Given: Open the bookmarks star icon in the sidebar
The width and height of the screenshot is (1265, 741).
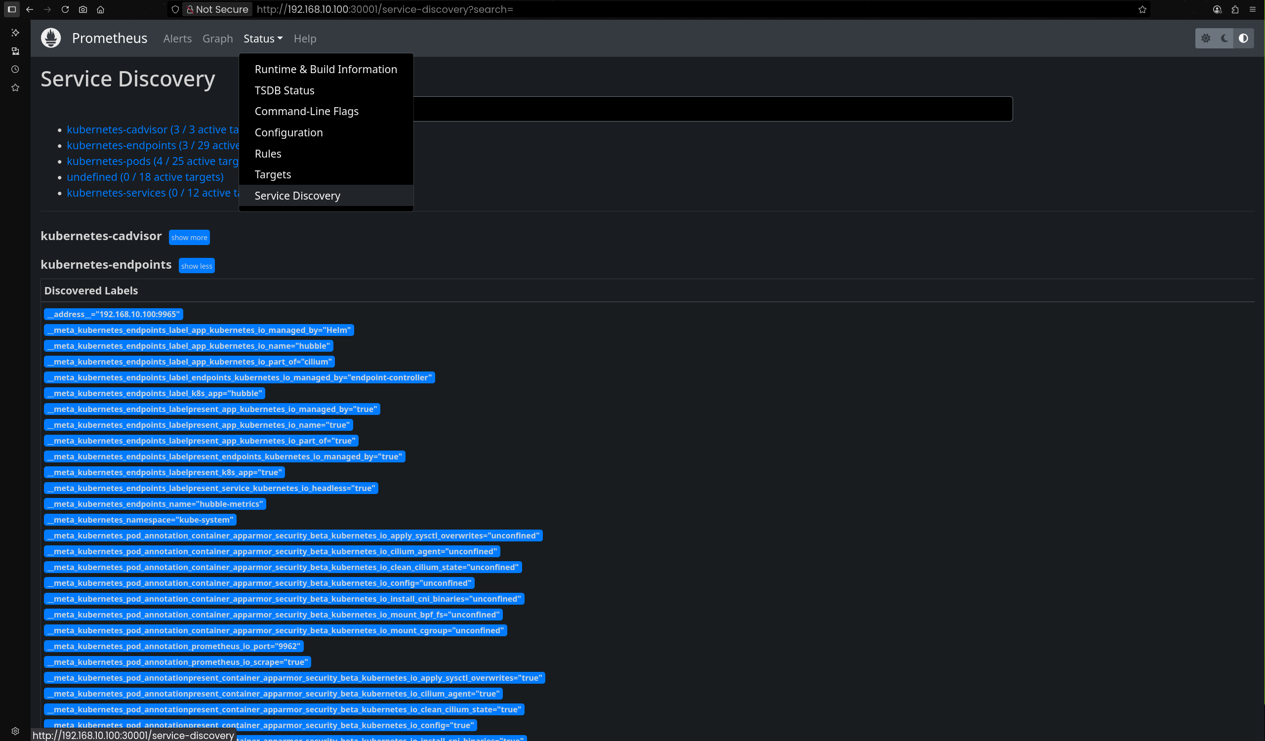Looking at the screenshot, I should click(15, 87).
